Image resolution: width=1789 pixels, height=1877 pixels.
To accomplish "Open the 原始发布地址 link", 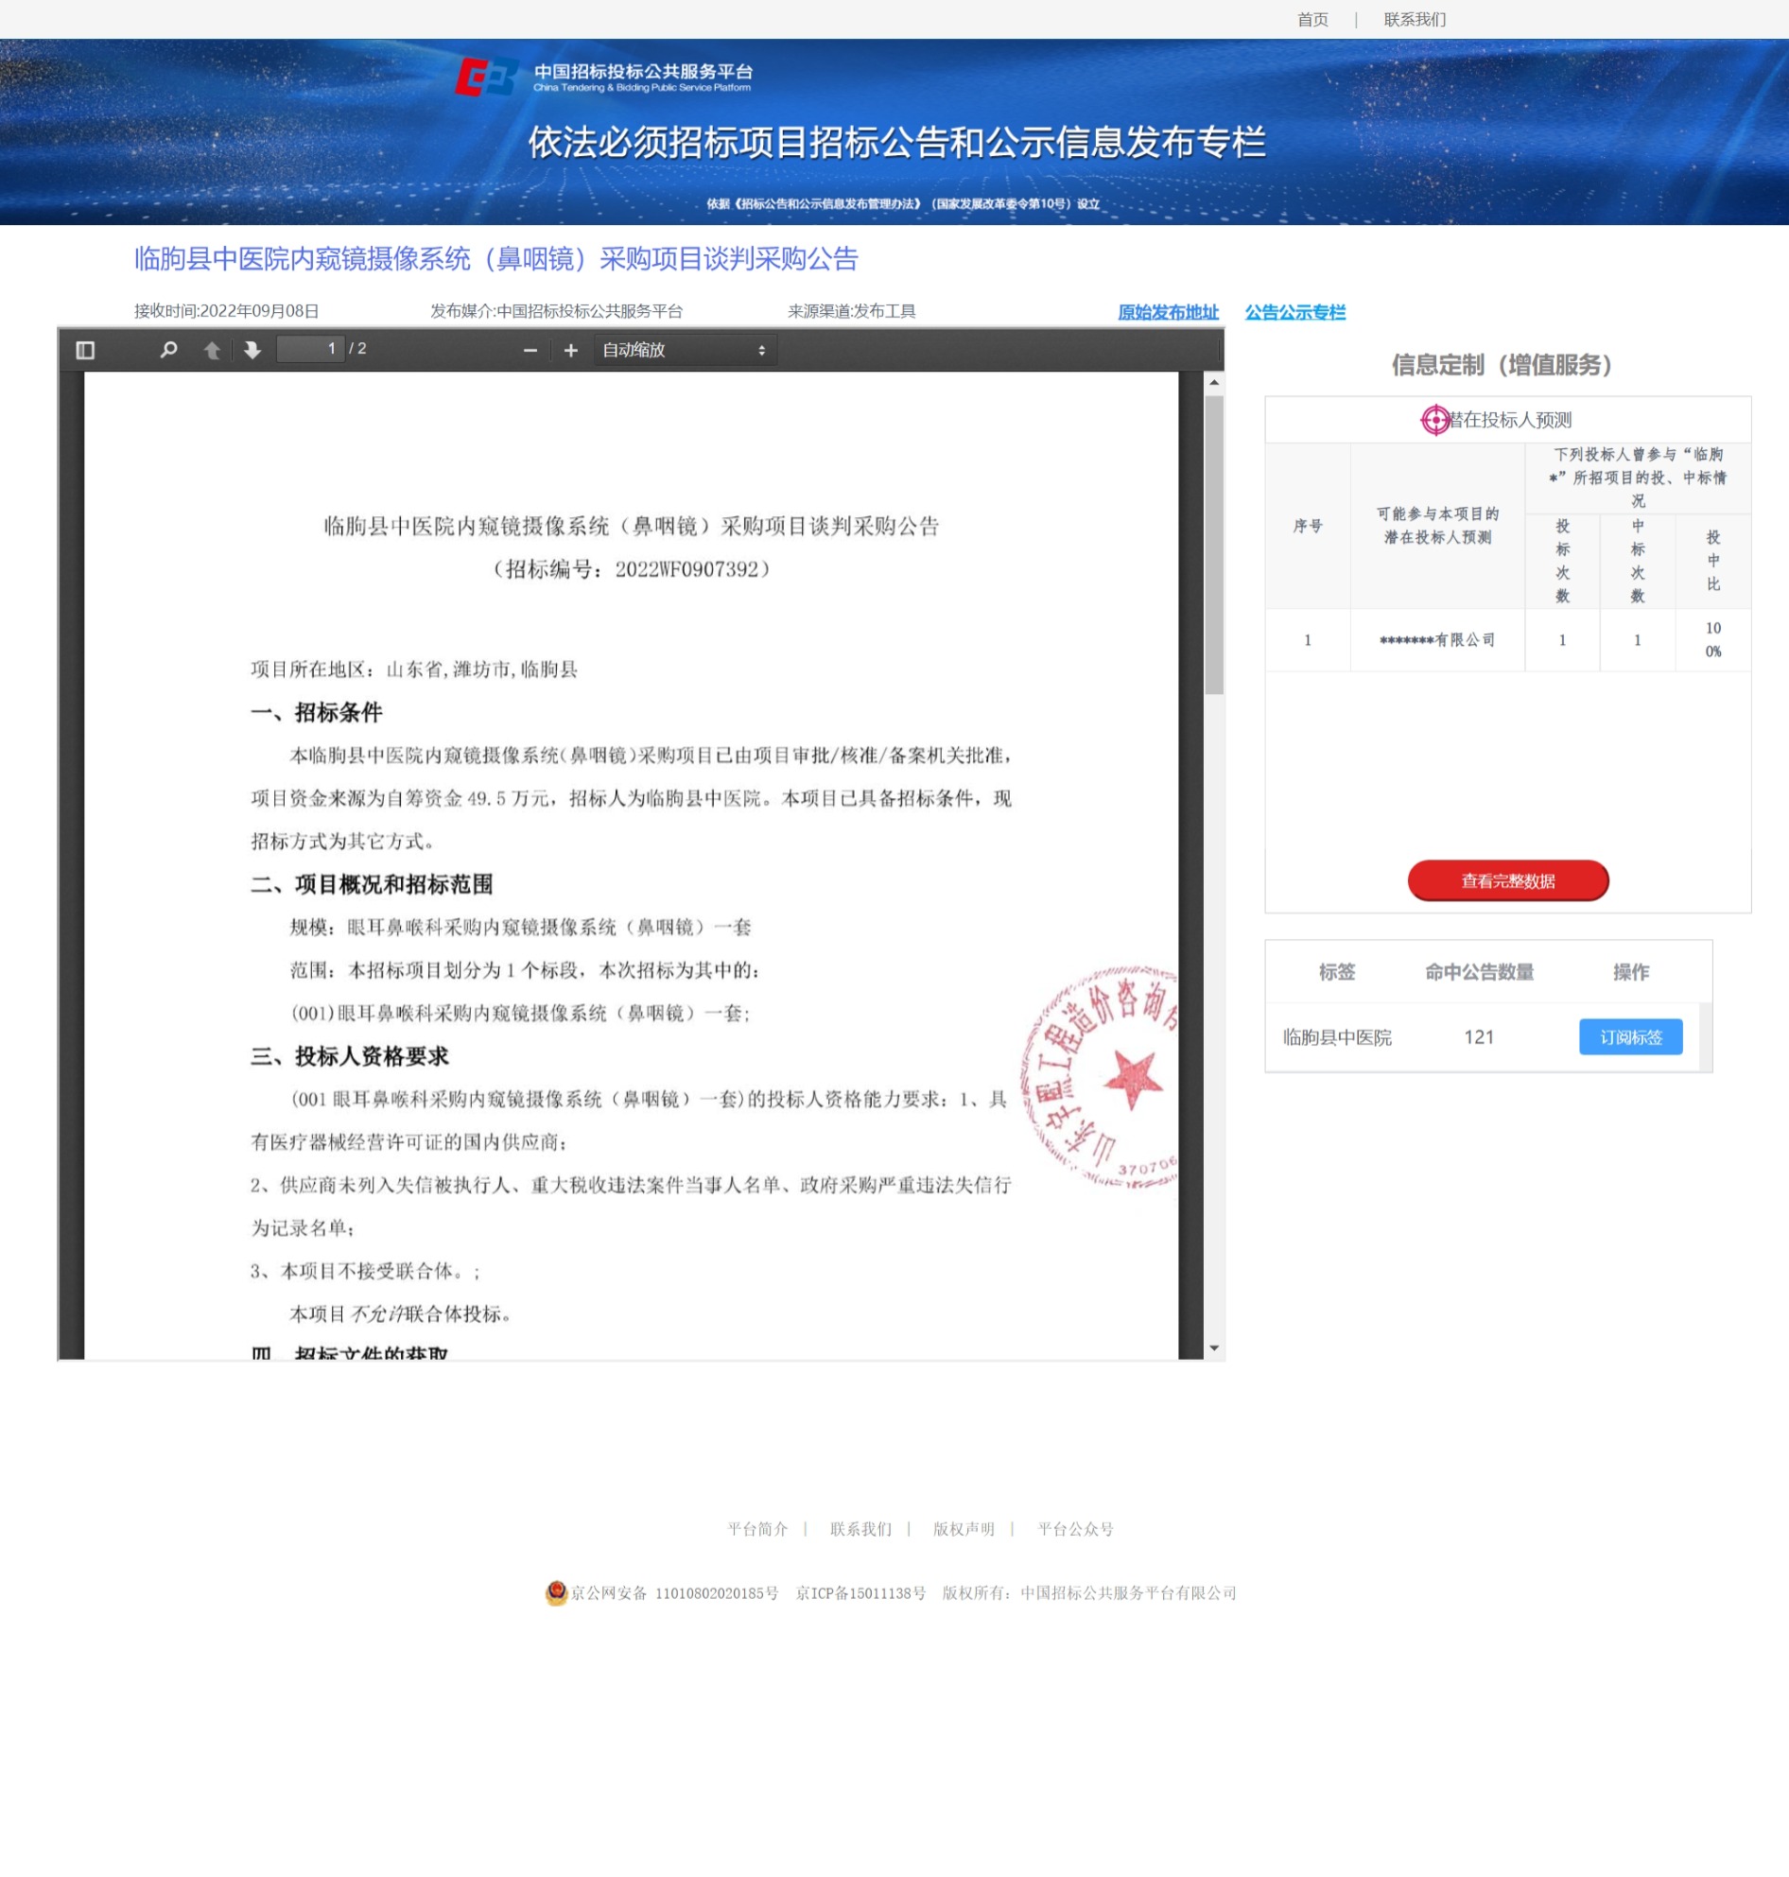I will pos(1168,312).
